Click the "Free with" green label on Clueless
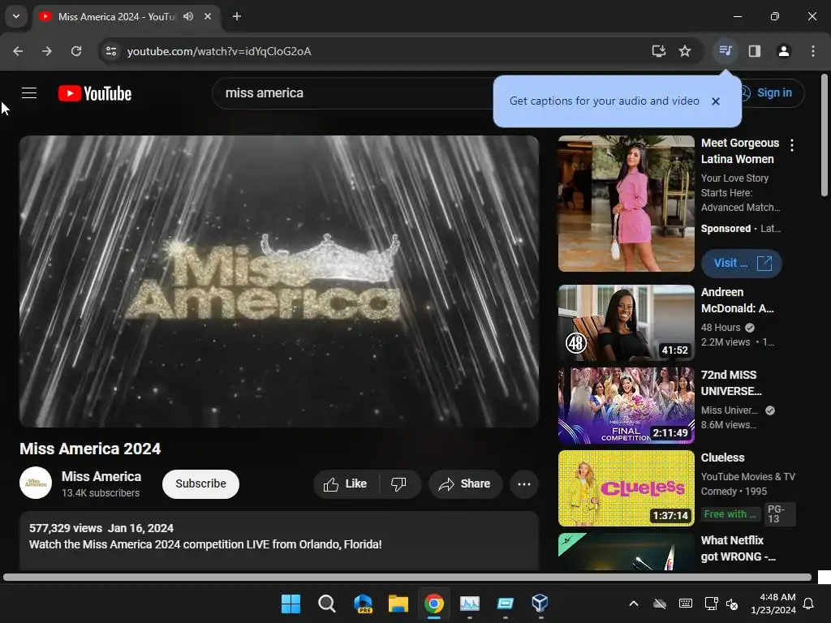Screen dimensions: 831x623 730,513
